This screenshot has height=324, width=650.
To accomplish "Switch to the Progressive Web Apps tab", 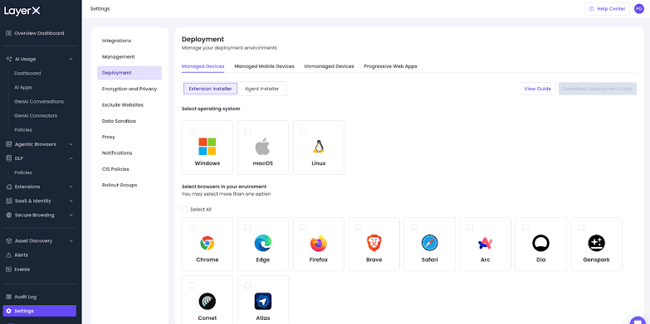I will 390,66.
